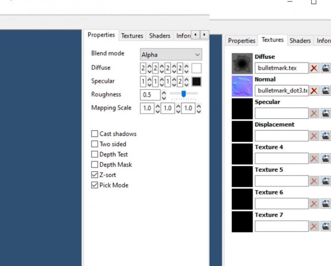Remove the Diffuse texture with red X

click(314, 68)
